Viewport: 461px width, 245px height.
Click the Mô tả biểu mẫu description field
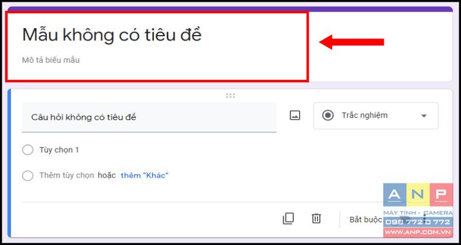[x=51, y=60]
